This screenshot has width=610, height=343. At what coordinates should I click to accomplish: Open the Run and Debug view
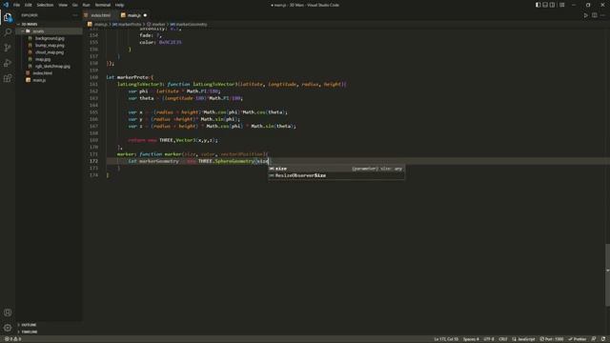tap(8, 63)
